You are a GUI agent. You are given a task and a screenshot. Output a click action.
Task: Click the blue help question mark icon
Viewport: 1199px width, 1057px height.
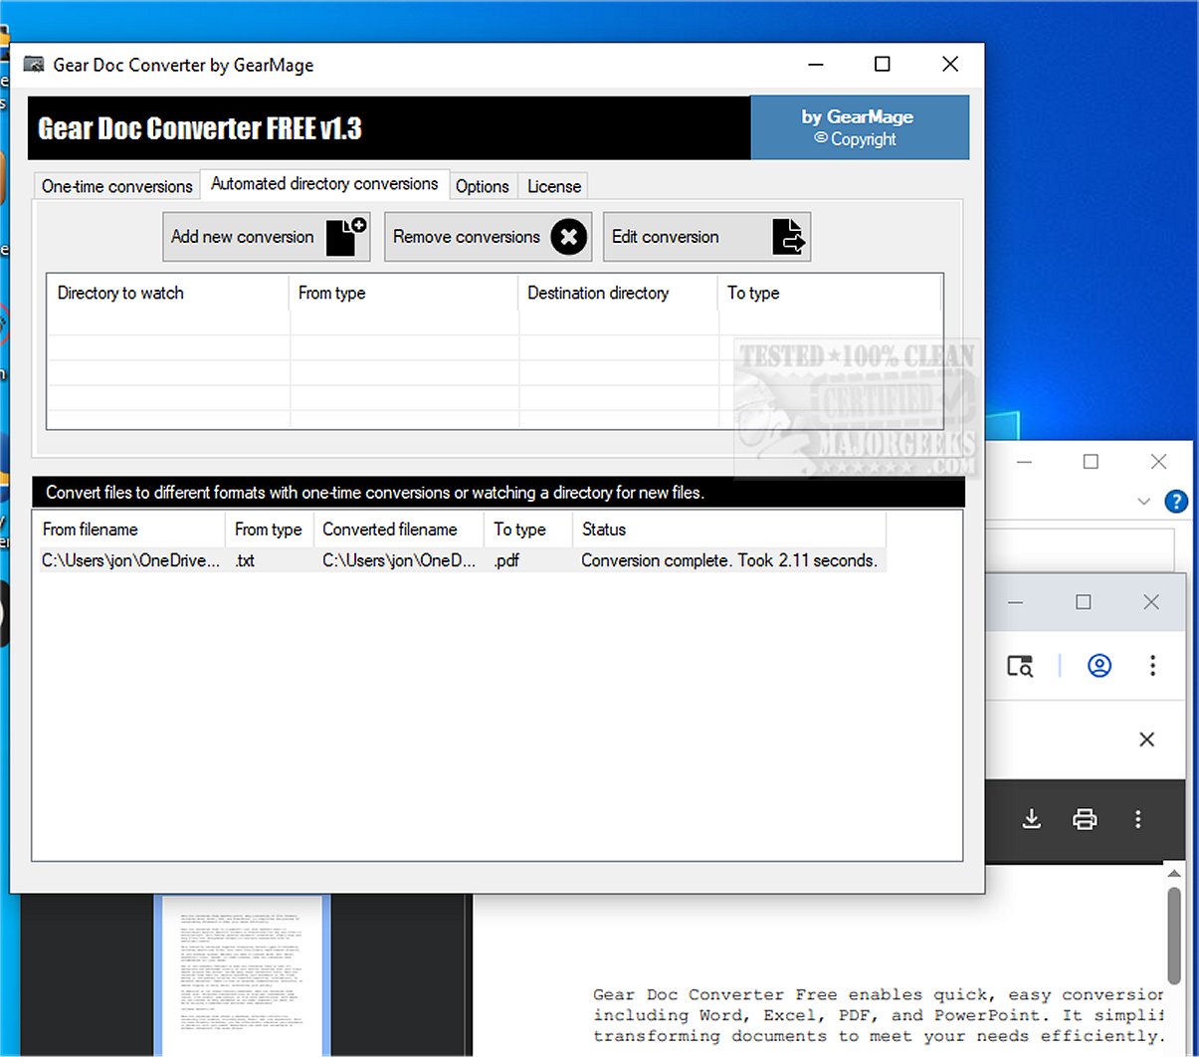point(1176,502)
